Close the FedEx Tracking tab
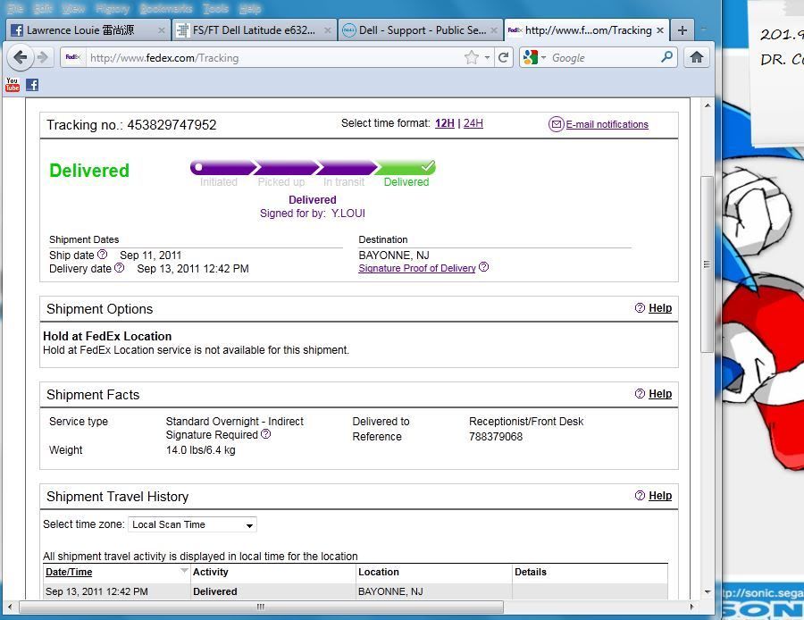This screenshot has height=620, width=804. tap(660, 30)
